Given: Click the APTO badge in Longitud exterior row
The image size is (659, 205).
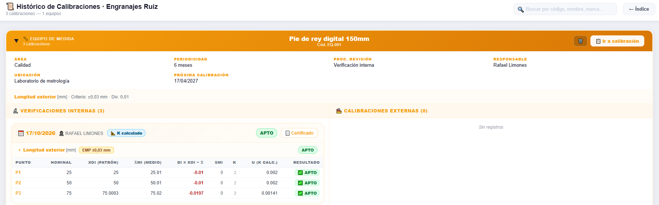Looking at the screenshot, I should click(308, 150).
